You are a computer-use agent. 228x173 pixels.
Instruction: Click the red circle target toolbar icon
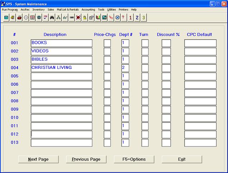point(78,18)
